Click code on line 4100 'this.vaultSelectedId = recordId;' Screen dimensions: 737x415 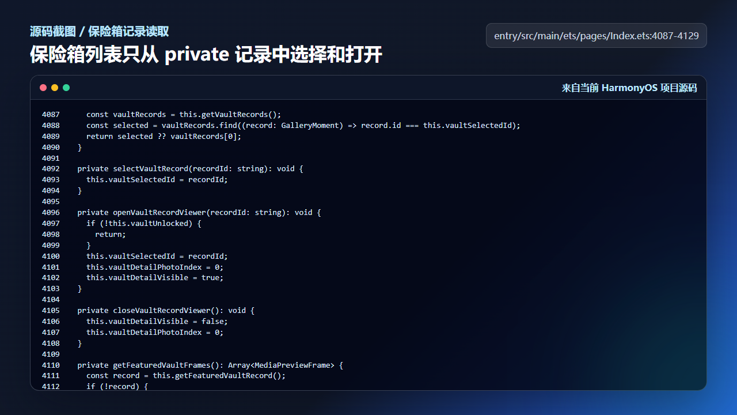pyautogui.click(x=157, y=256)
